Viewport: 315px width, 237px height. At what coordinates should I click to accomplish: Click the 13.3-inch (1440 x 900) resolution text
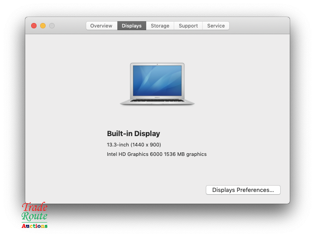coord(134,145)
